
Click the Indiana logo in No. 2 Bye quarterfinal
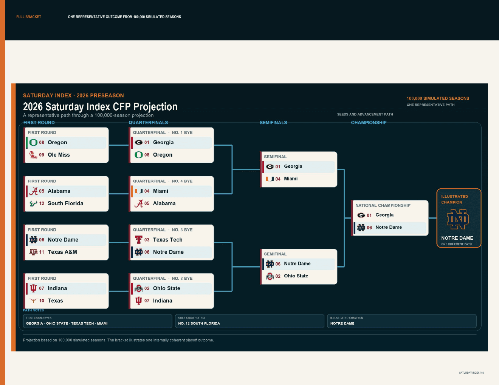coord(139,301)
